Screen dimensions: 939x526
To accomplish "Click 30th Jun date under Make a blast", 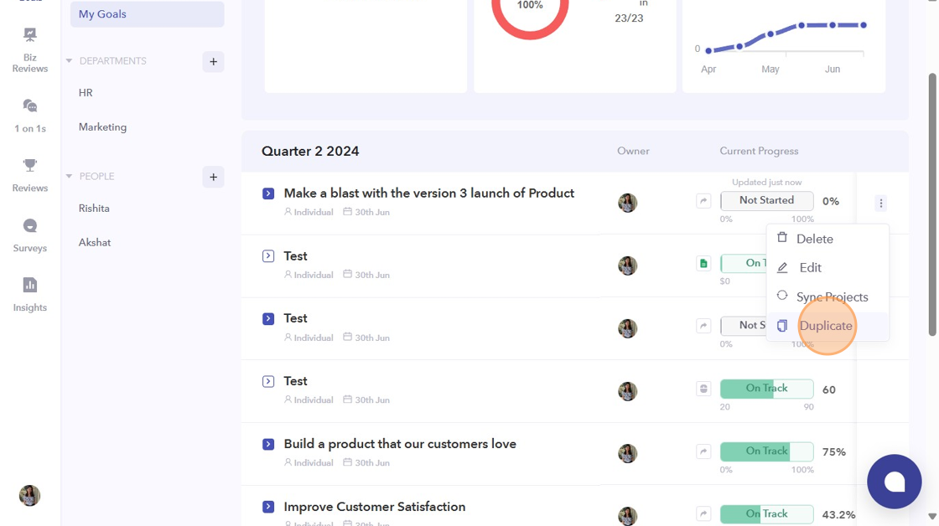I will (x=366, y=212).
